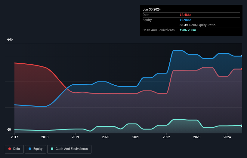This screenshot has width=247, height=158.
Task: Click the 2024 x-axis label
Action: click(227, 137)
